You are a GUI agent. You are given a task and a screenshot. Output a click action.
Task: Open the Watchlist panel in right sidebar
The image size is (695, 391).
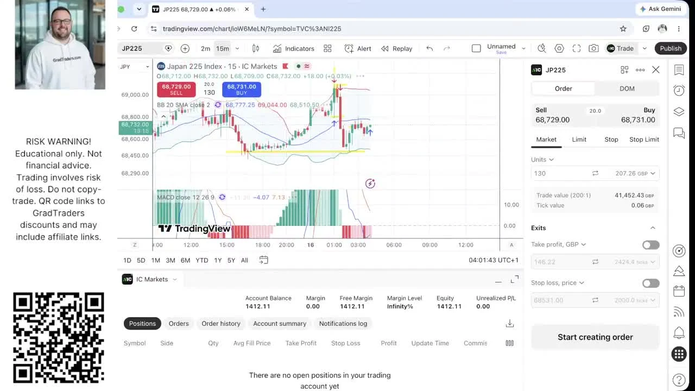coord(679,70)
